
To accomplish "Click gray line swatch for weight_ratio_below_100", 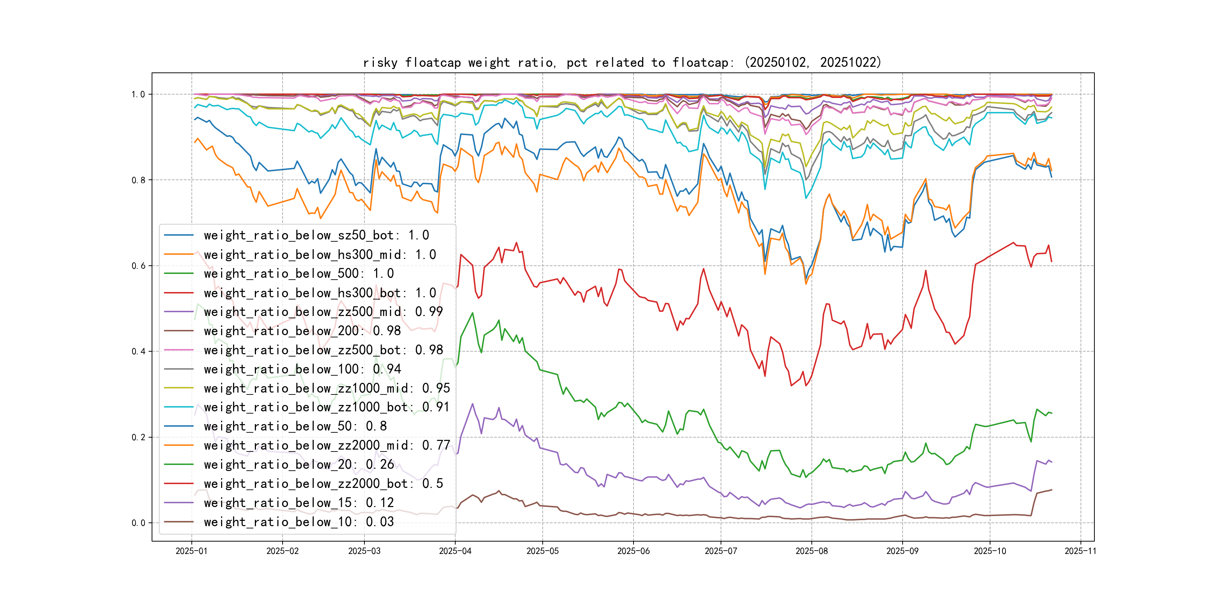I will click(x=178, y=369).
